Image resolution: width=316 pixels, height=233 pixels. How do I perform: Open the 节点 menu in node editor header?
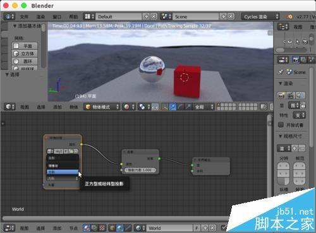[x=73, y=228]
